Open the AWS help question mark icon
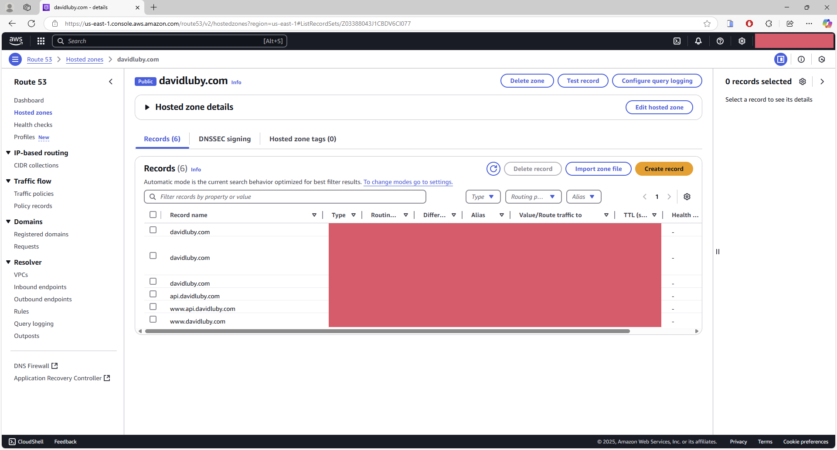 [720, 41]
